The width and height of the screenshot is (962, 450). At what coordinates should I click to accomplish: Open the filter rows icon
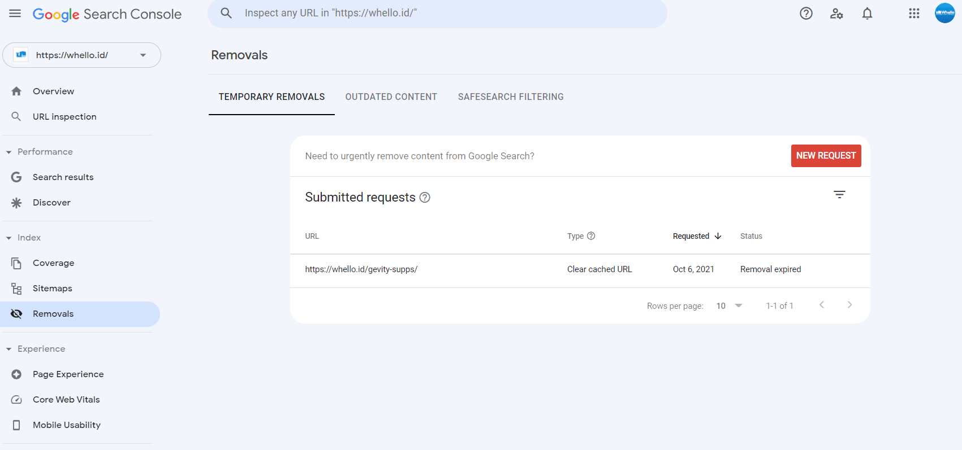(839, 195)
